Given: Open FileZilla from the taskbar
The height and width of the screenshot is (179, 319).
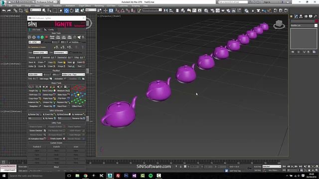Looking at the screenshot, I should pos(118,176).
